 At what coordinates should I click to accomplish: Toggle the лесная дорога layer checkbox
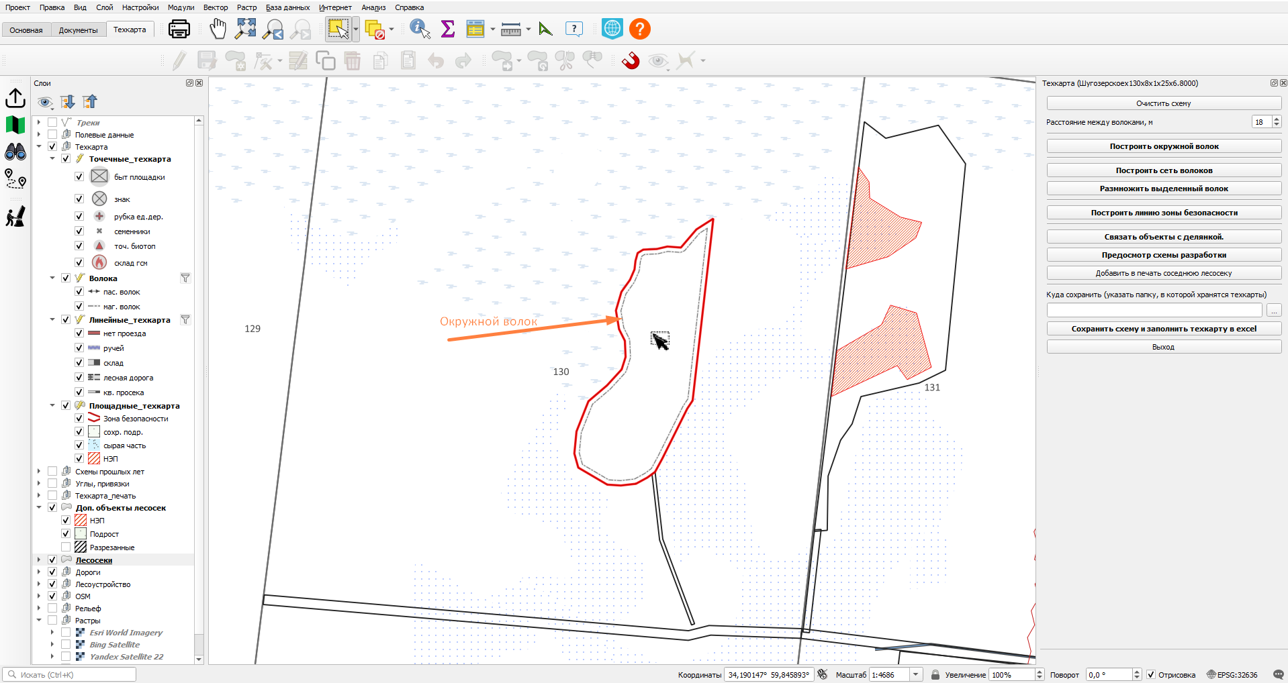[79, 378]
